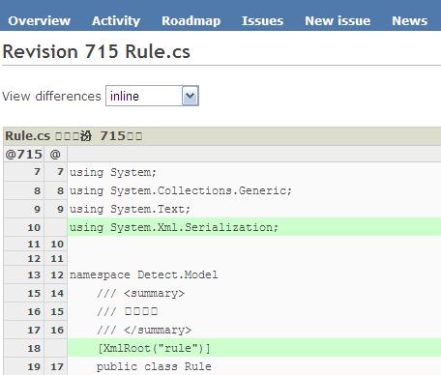Click line number 13 in left column
Image resolution: width=441 pixels, height=375 pixels.
tap(34, 274)
